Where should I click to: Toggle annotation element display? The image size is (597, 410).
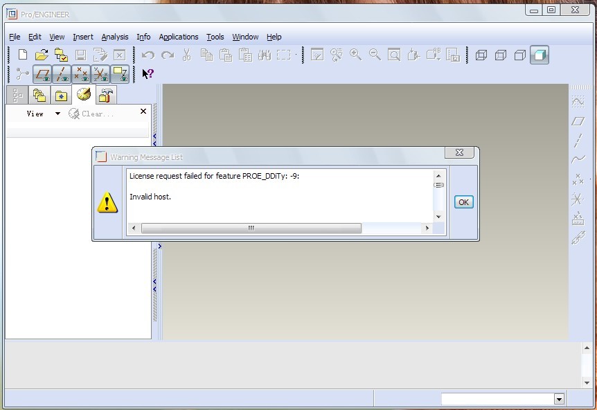[x=120, y=74]
